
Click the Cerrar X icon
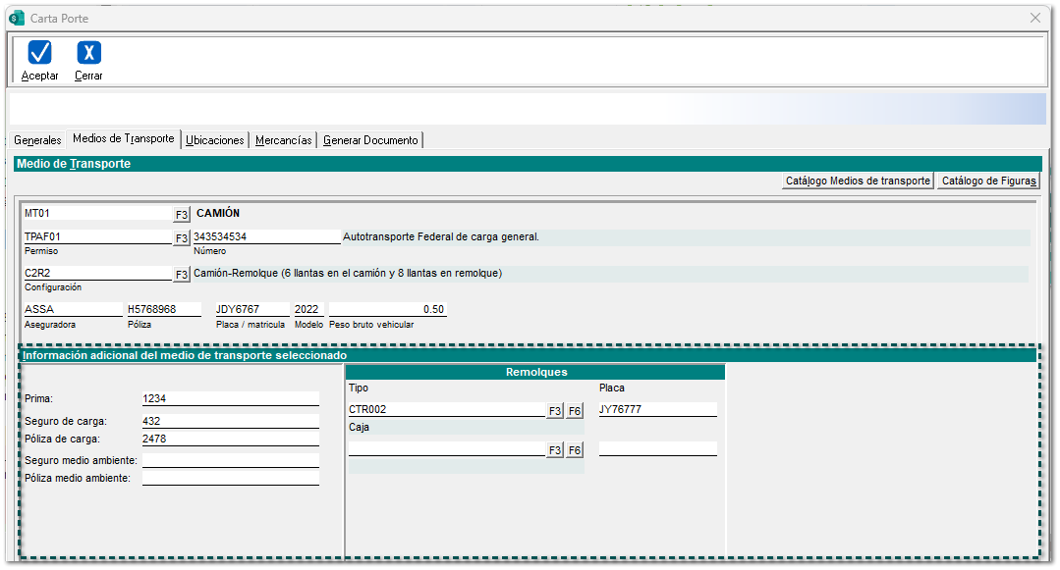88,53
